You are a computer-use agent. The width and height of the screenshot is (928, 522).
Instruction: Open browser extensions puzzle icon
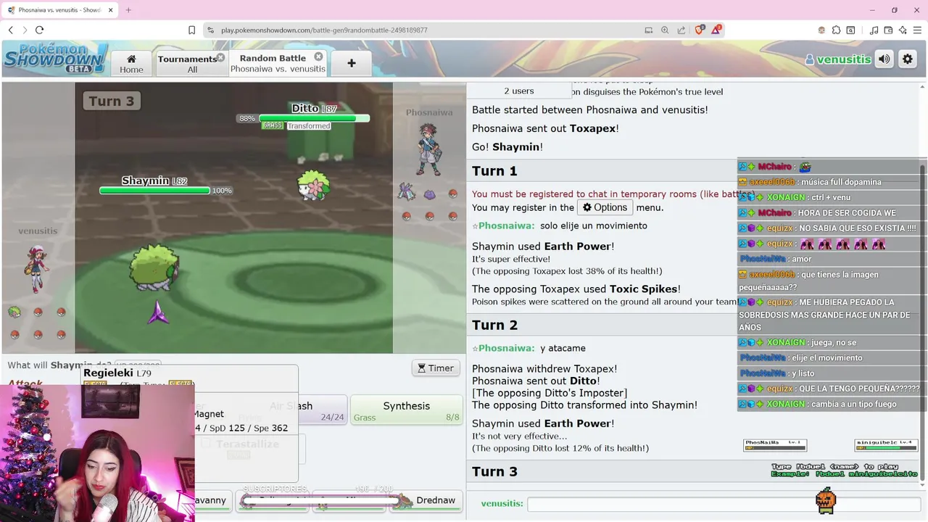[x=836, y=30]
